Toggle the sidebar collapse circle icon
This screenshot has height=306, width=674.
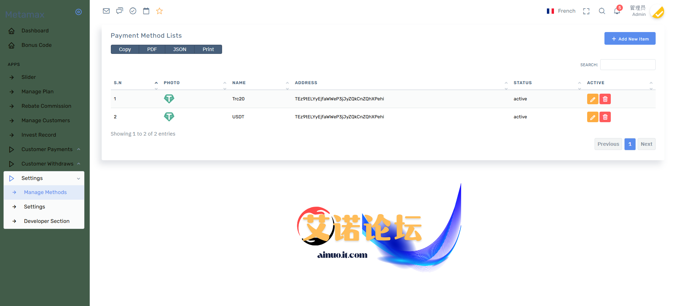pos(79,12)
